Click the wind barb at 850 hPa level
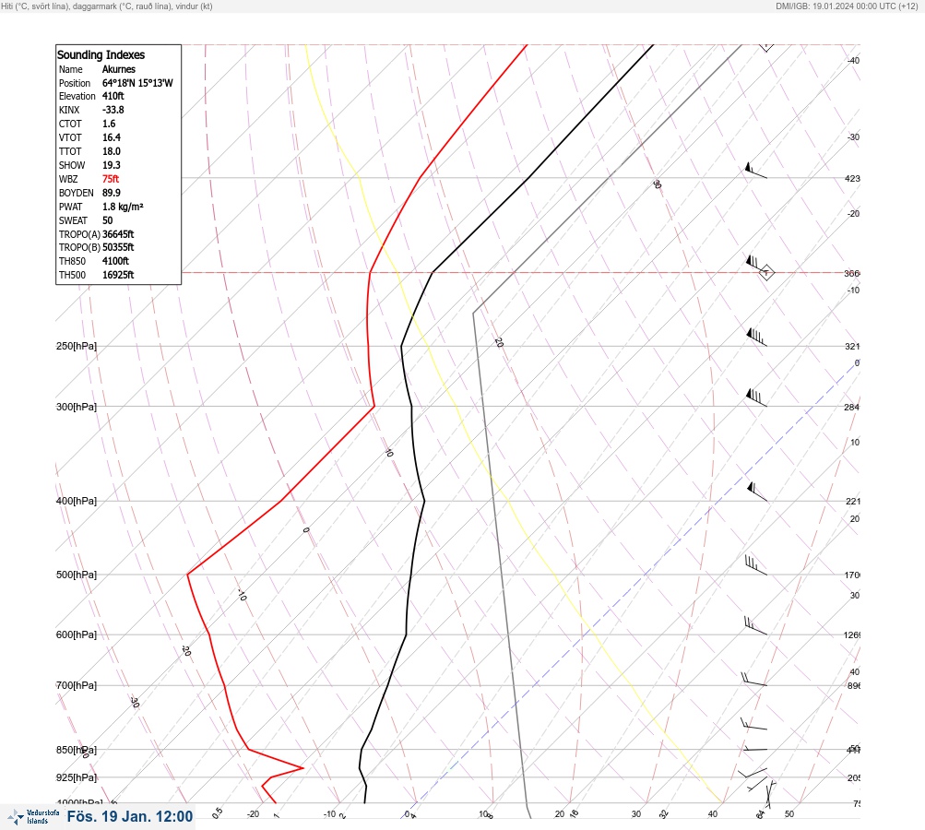925x830 pixels. click(x=754, y=749)
